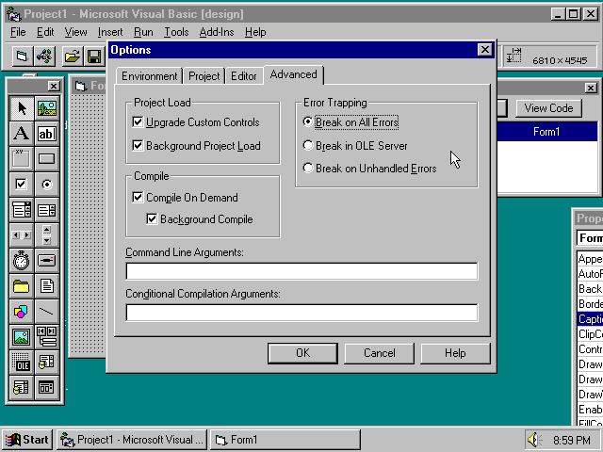
Task: Pick the TextBox control tool
Action: (x=46, y=134)
